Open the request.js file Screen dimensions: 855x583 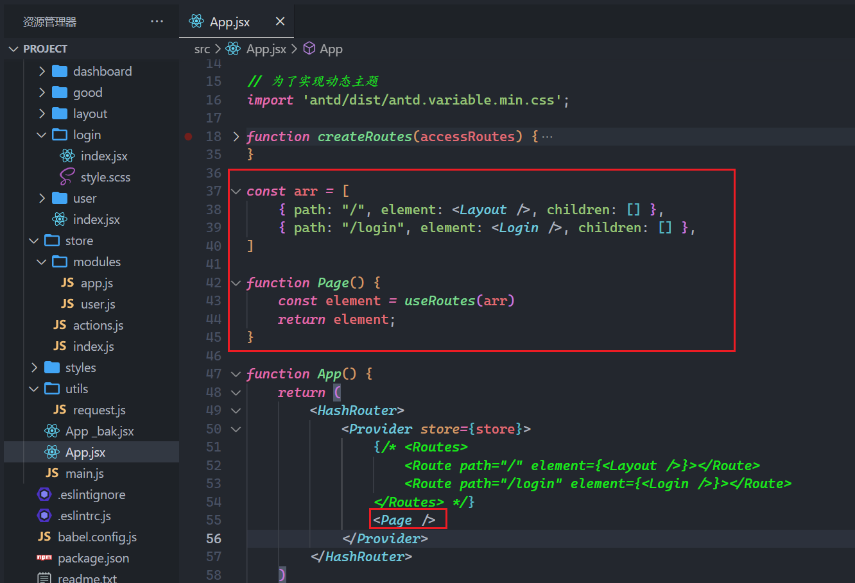click(x=91, y=410)
